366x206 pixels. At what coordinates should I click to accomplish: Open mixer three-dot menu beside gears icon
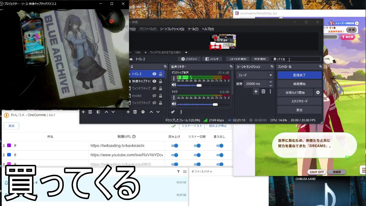pyautogui.click(x=181, y=112)
